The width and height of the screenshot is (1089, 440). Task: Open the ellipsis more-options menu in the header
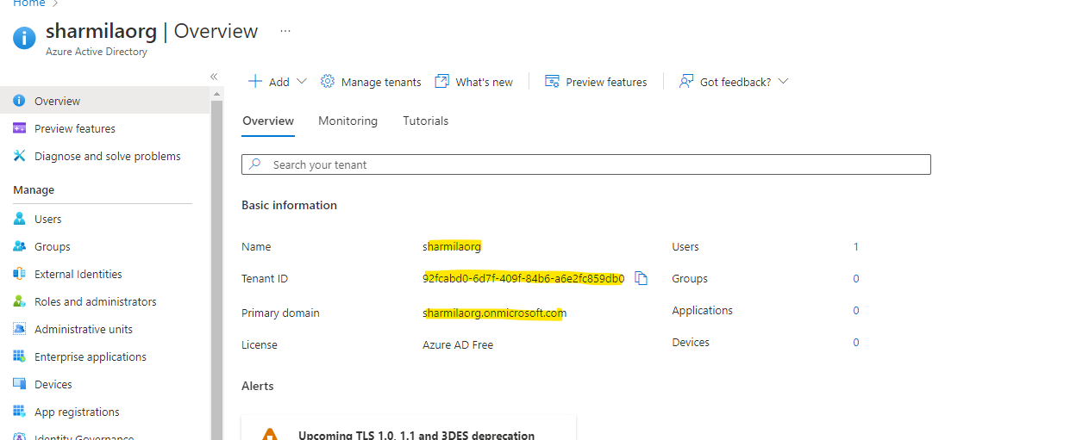[x=285, y=32]
